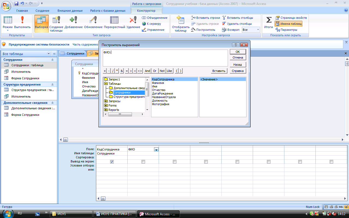Collapse the Сотрудники navigation group

pos(52,60)
